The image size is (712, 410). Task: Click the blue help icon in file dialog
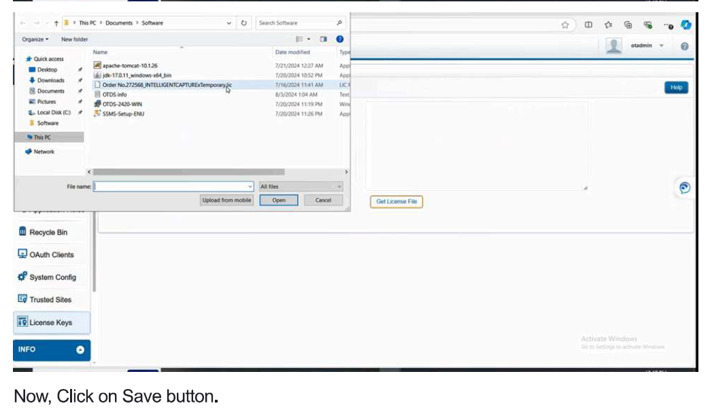339,39
